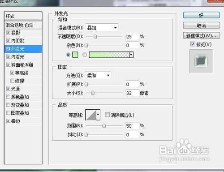Enable 消除锯齿 anti-aliased checkbox

(107, 115)
